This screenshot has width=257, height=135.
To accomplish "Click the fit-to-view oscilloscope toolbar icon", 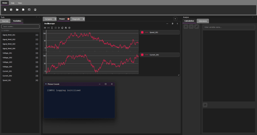I will tap(45, 28).
